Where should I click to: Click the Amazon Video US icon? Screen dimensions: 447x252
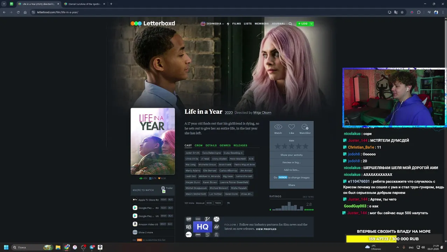135,224
